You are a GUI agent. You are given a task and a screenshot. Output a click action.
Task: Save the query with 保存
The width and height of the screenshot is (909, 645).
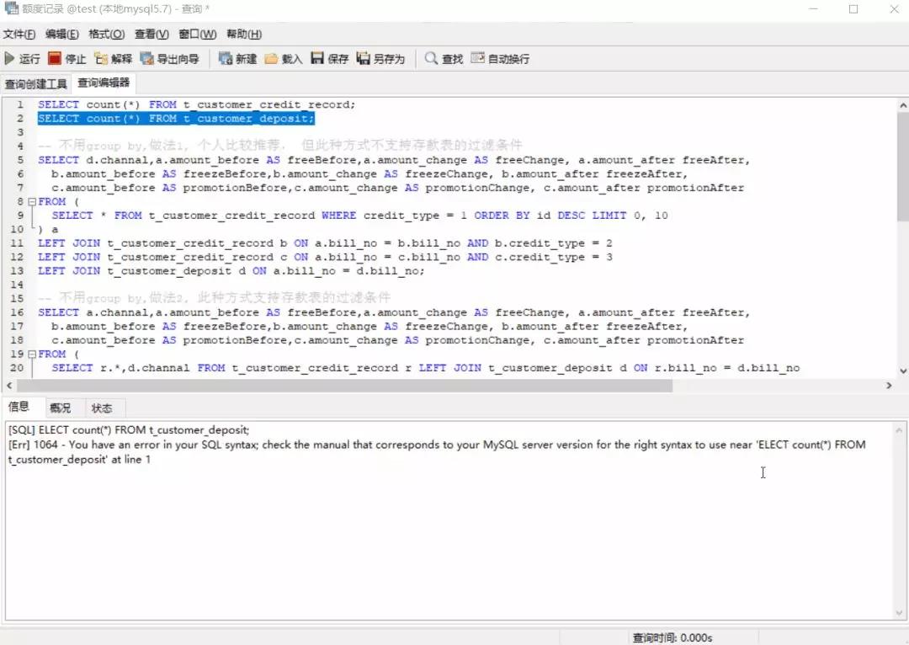(329, 59)
